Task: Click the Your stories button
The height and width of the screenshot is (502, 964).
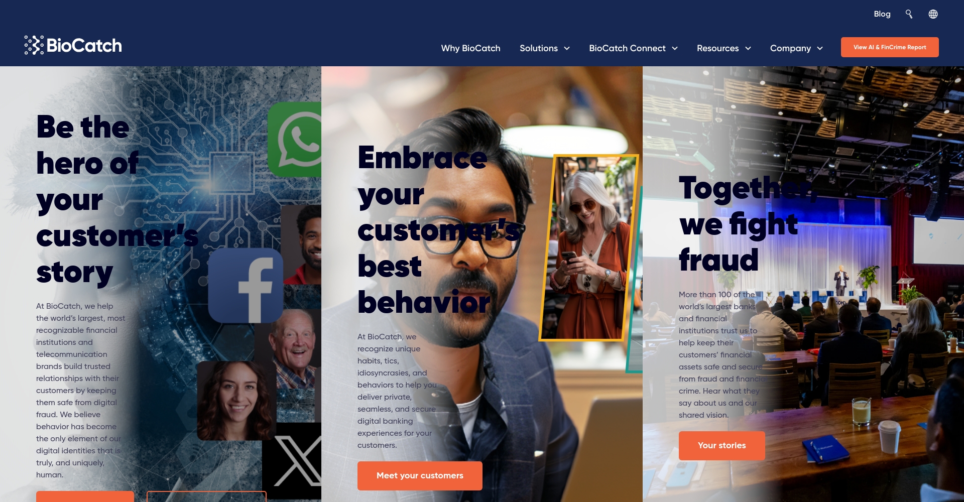Action: point(721,445)
